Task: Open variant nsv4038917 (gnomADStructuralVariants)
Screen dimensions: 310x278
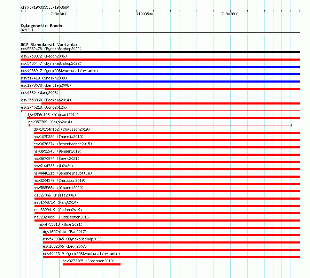Action: (60, 71)
